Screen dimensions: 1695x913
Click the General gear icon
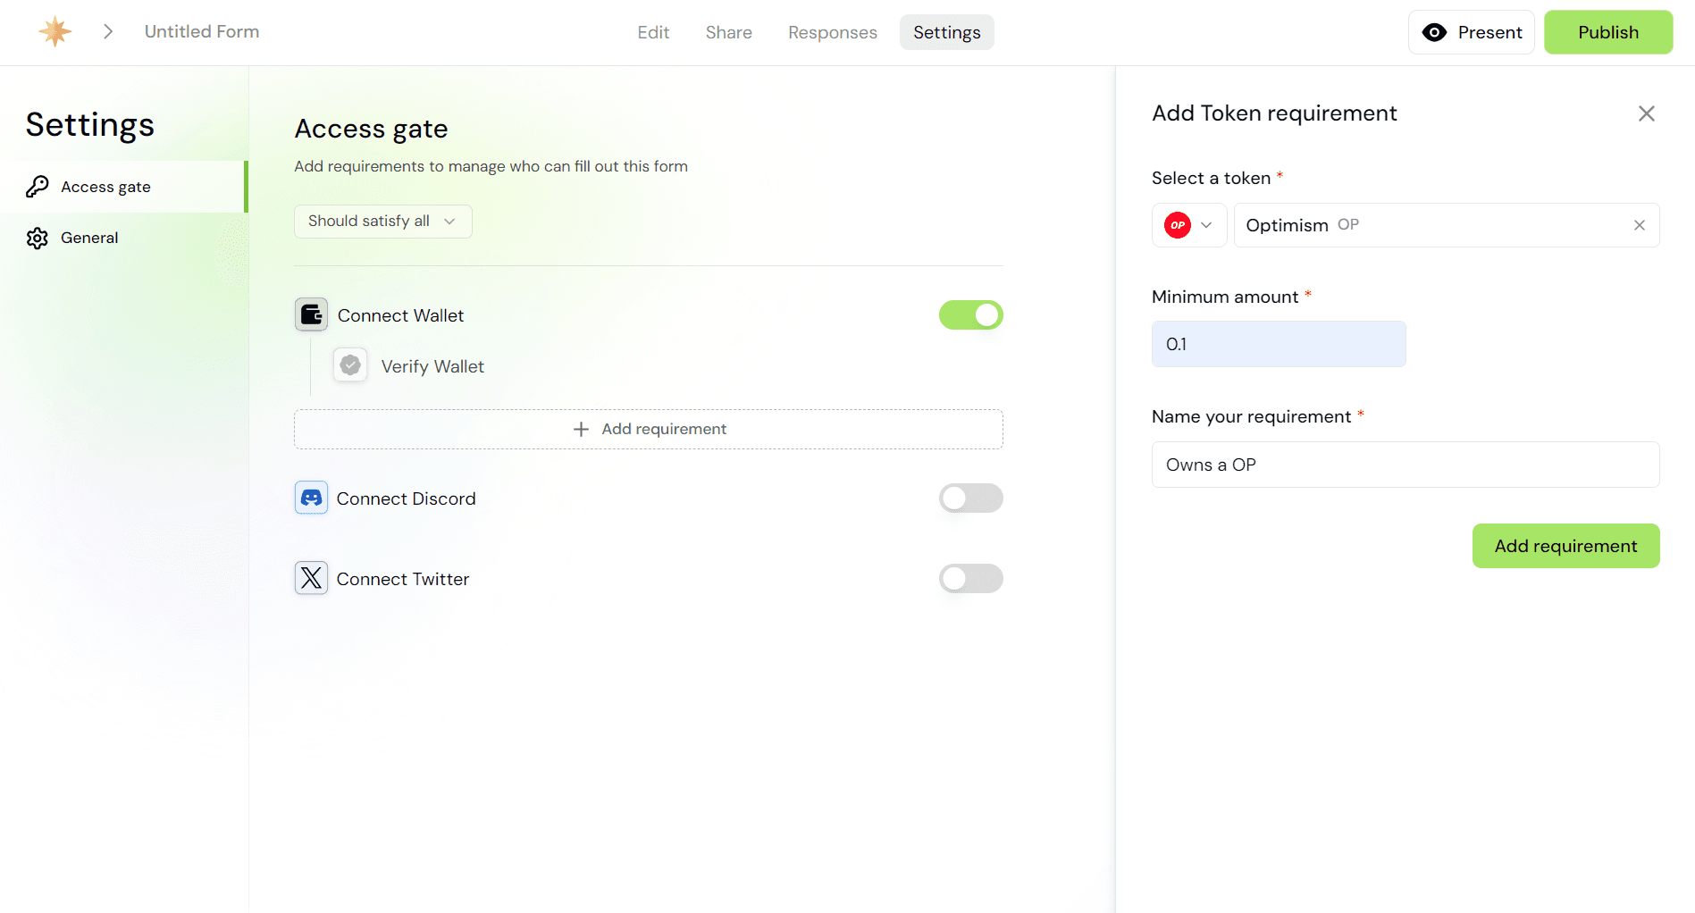tap(38, 239)
